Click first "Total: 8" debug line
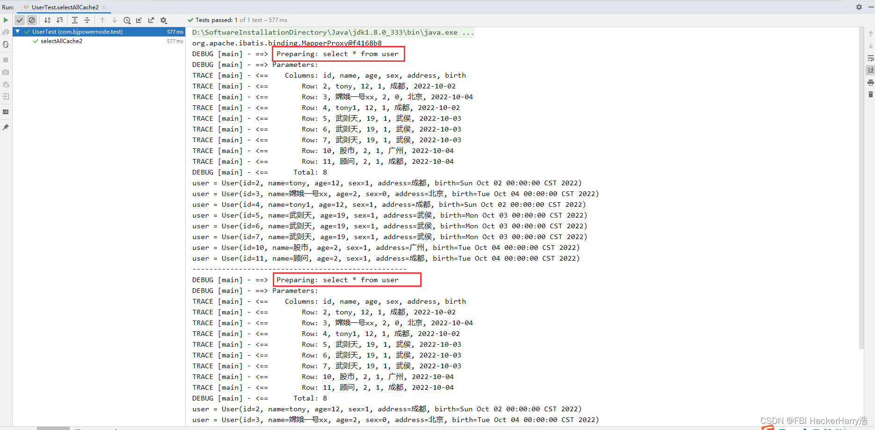 pyautogui.click(x=260, y=172)
